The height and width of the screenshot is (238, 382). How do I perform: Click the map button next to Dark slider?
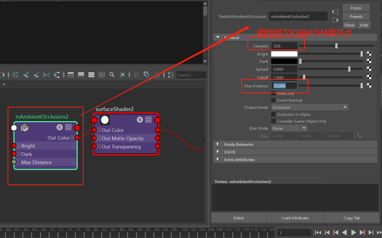[369, 61]
